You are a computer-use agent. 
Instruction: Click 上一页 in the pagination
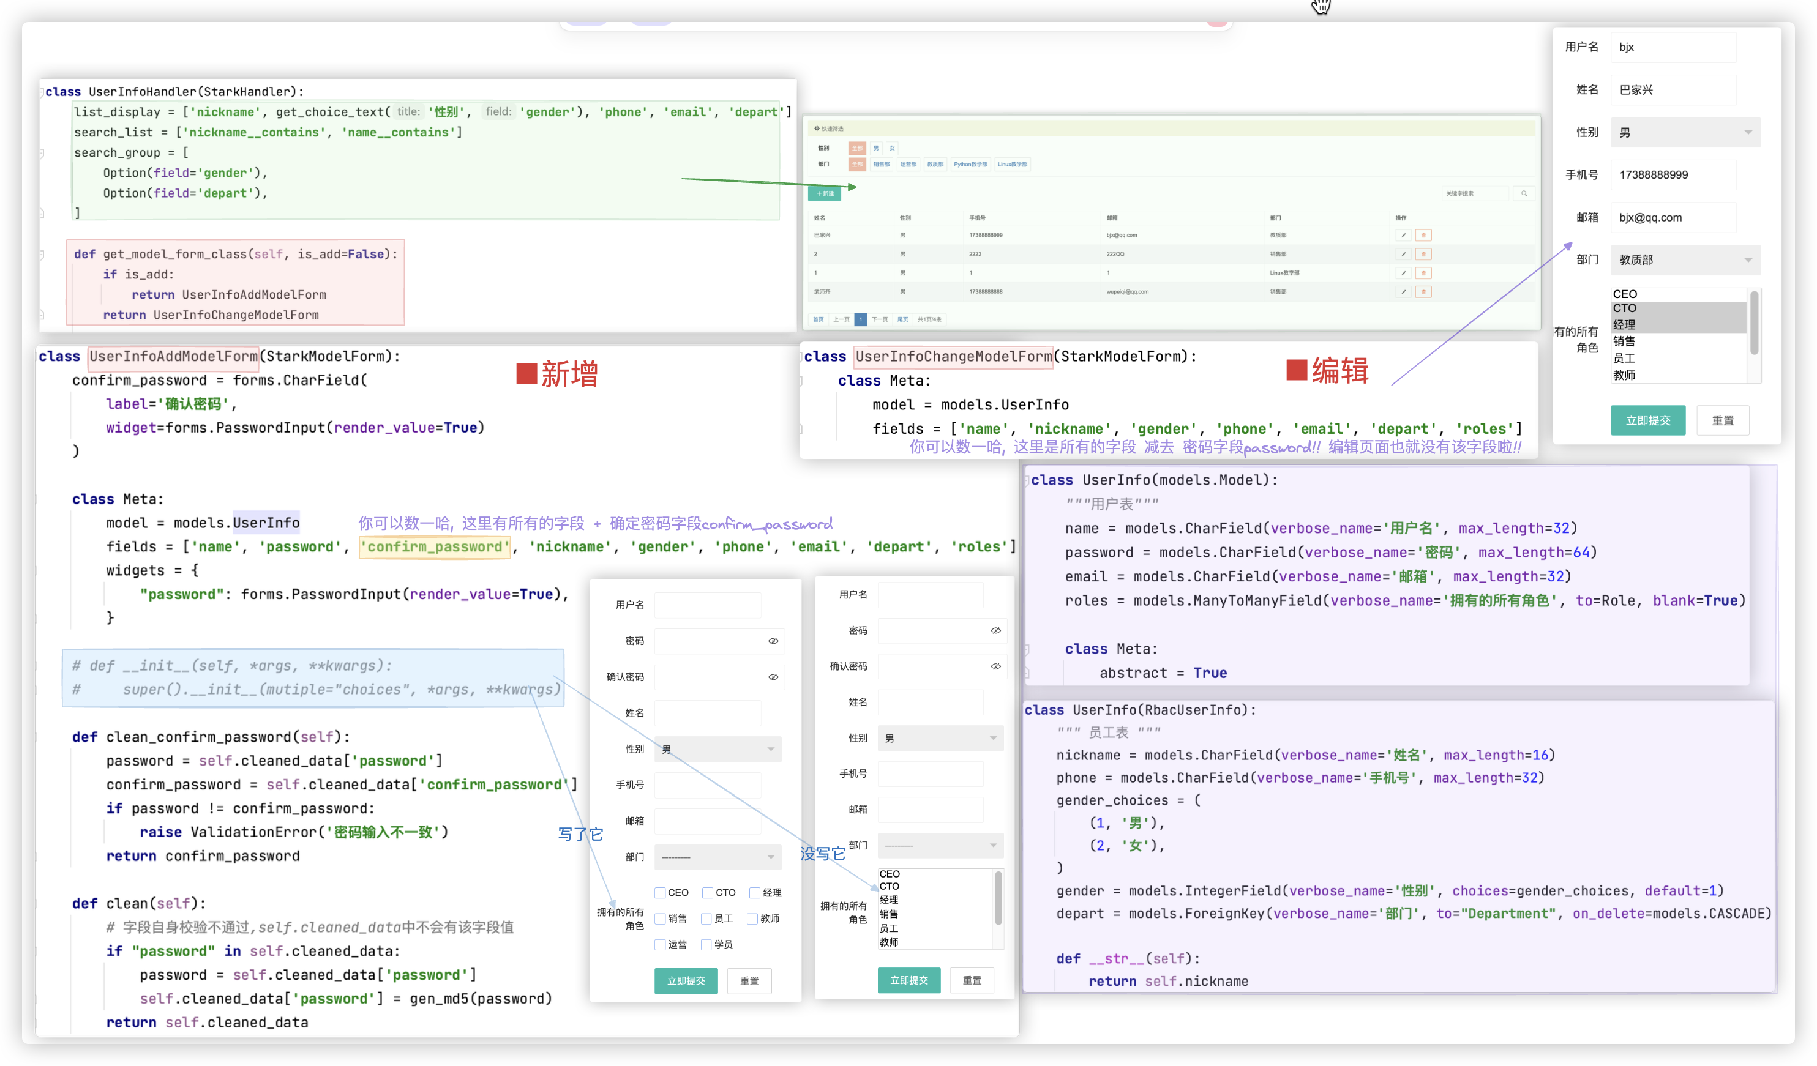(841, 319)
